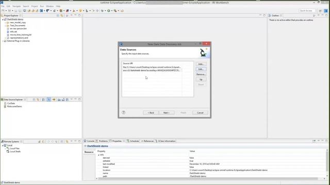Switch to the References tab

point(147,141)
